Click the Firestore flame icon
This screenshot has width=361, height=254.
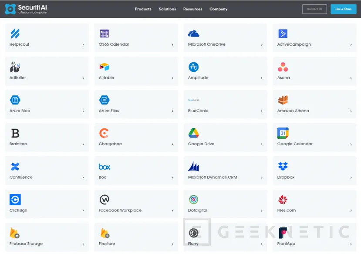click(x=105, y=233)
